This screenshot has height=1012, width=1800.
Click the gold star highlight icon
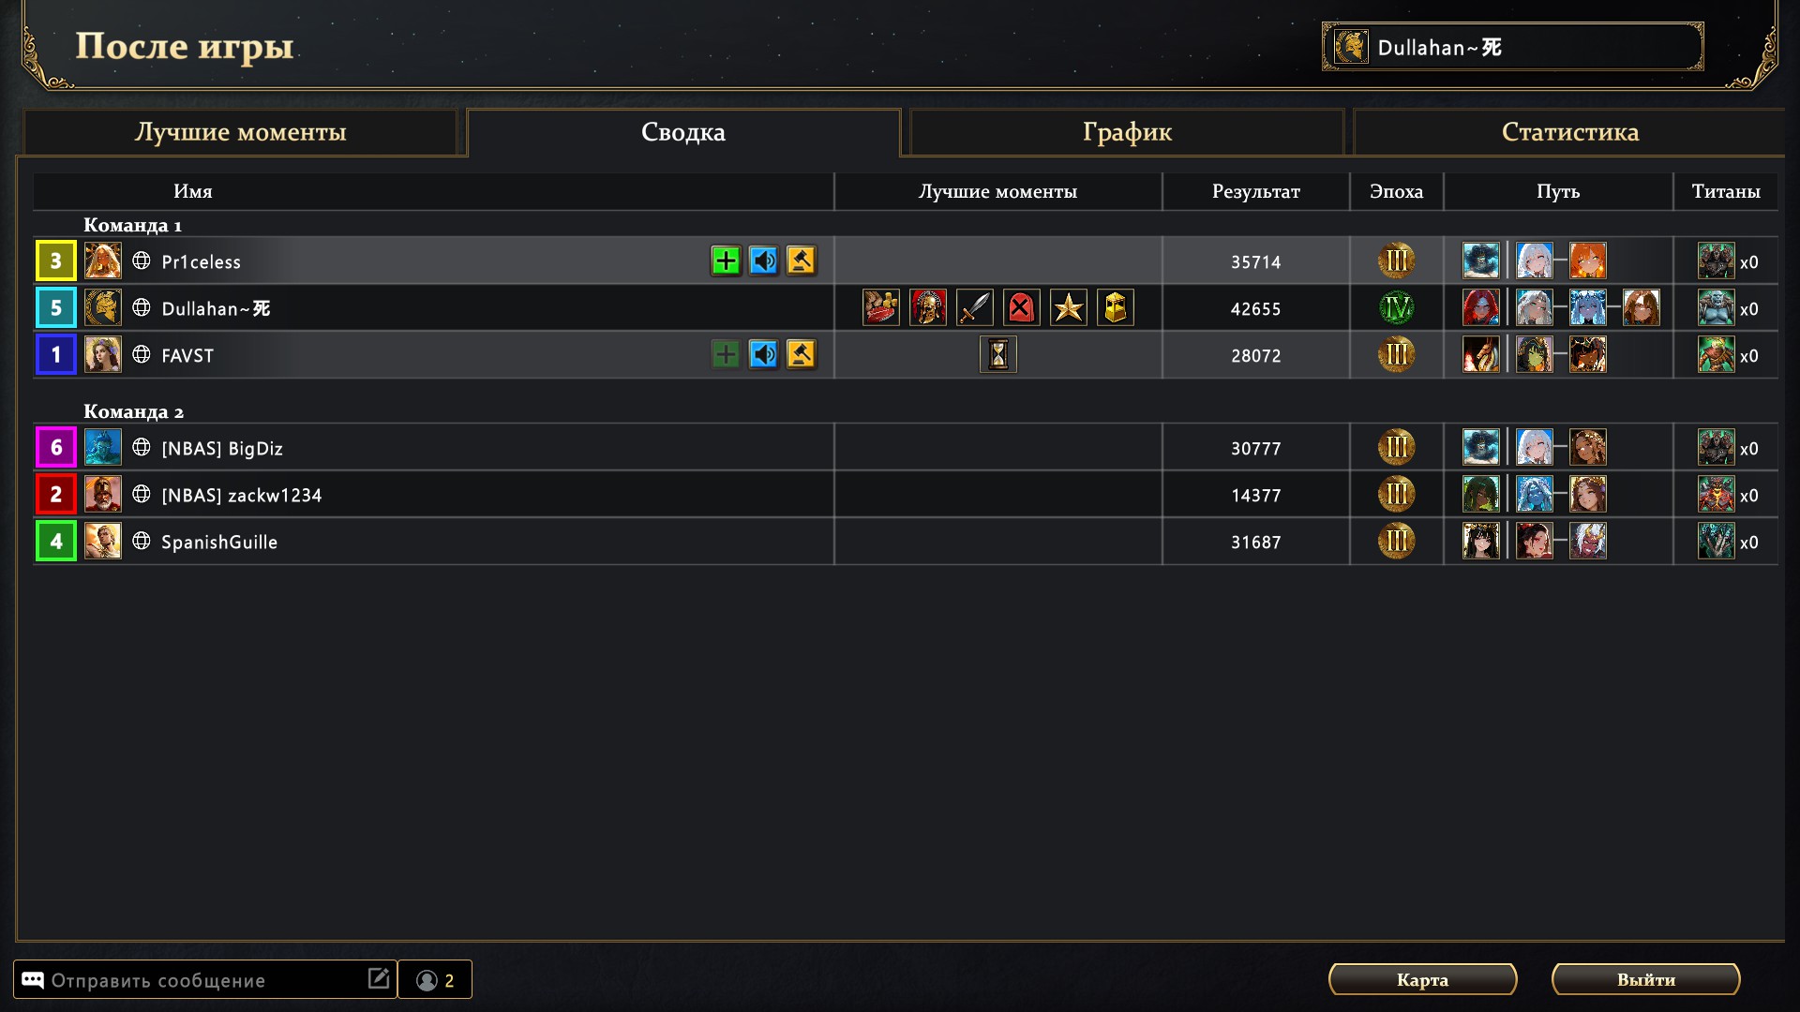1068,307
